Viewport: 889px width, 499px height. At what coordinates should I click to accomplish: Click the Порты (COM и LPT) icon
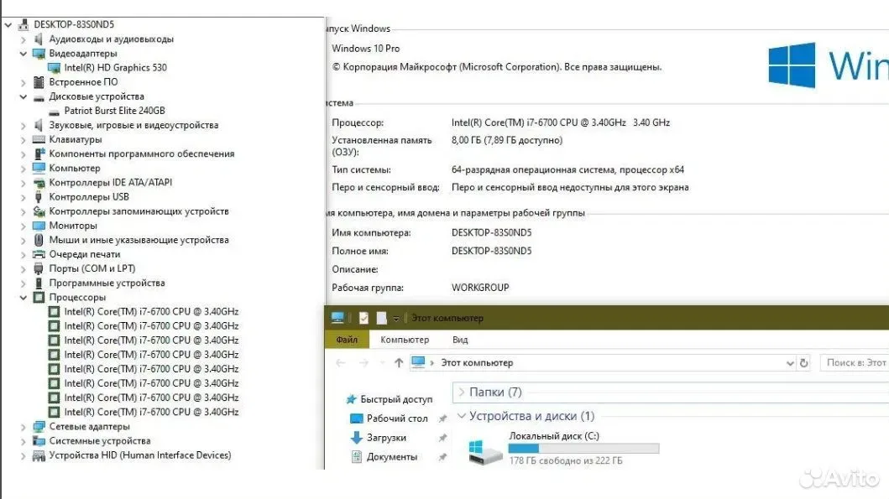(x=39, y=268)
